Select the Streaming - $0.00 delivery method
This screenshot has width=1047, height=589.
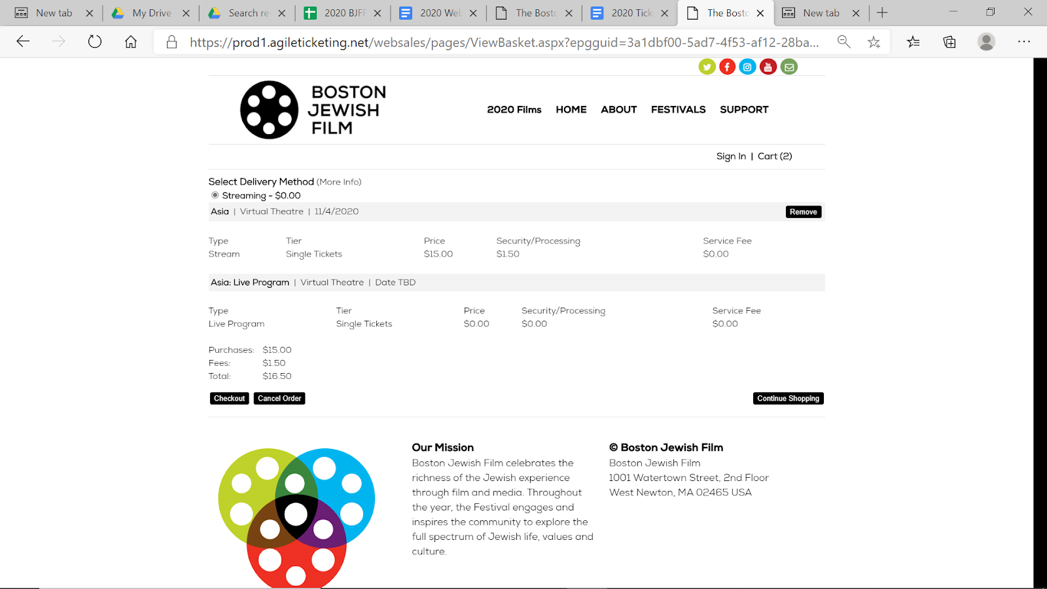[x=215, y=195]
